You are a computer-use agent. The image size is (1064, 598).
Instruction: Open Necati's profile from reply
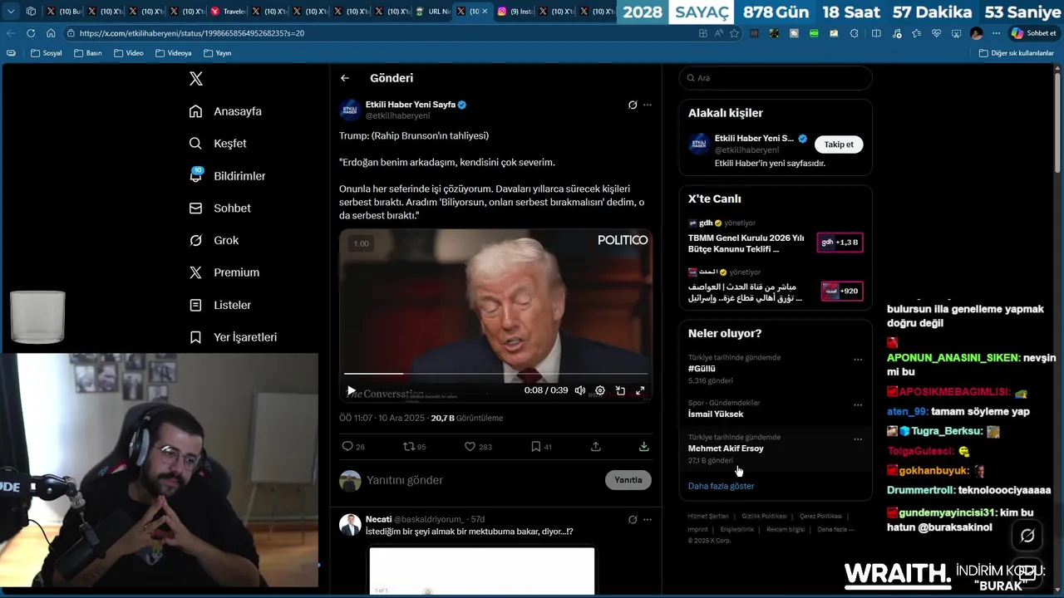[x=378, y=519]
